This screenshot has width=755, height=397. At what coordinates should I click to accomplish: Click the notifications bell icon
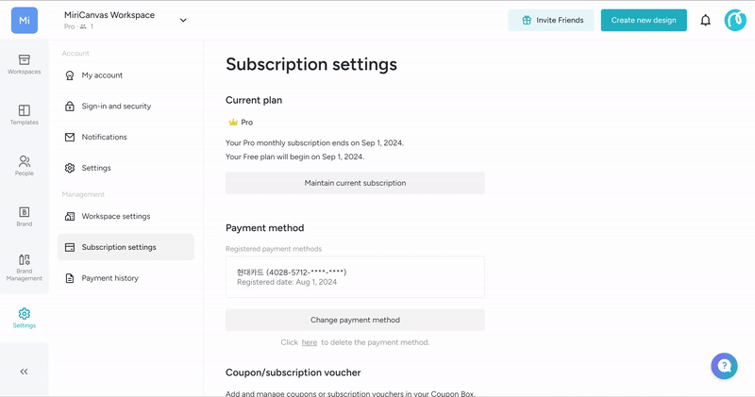[705, 20]
